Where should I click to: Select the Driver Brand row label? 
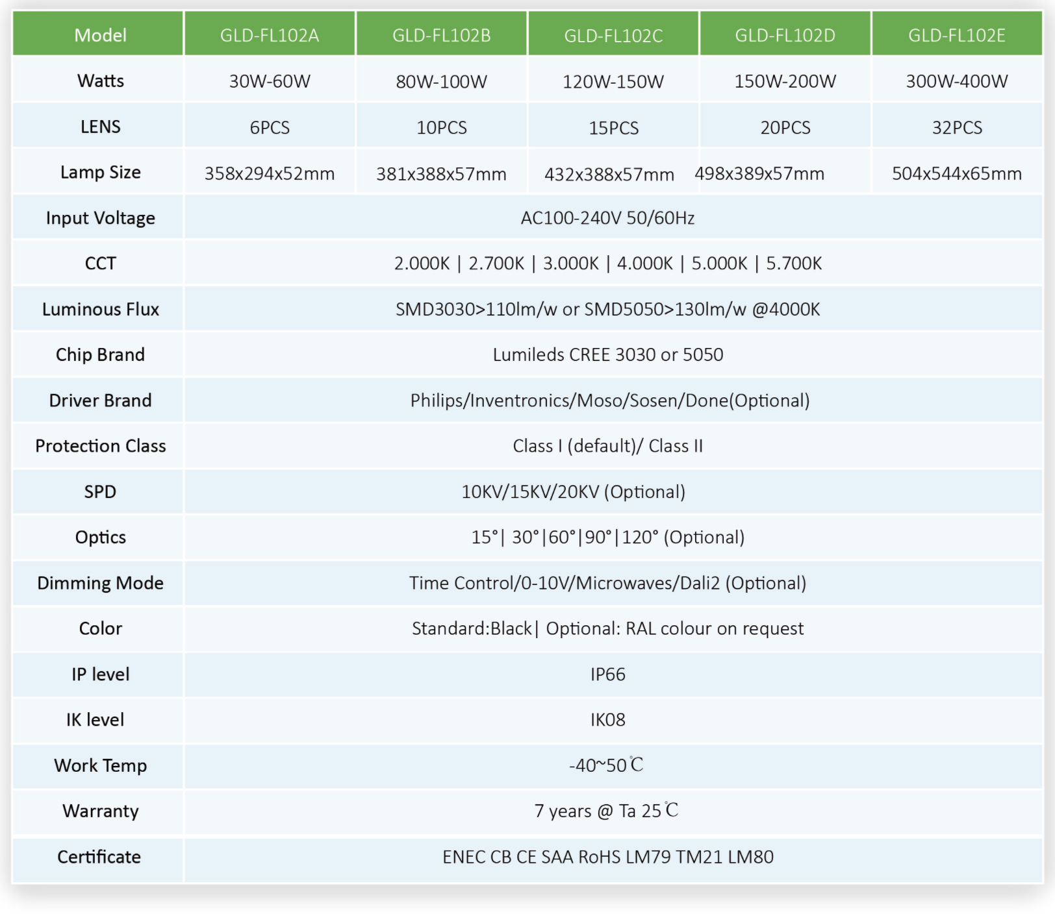(100, 401)
